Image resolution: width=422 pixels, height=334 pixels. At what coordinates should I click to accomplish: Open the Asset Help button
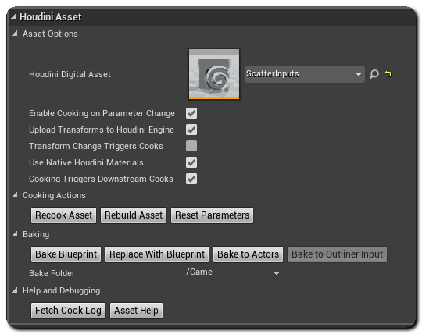click(x=136, y=311)
